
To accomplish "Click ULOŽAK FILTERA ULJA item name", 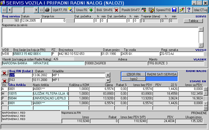I will (x=51, y=94).
